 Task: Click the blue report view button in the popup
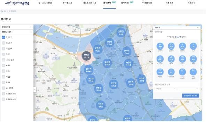click(190, 96)
